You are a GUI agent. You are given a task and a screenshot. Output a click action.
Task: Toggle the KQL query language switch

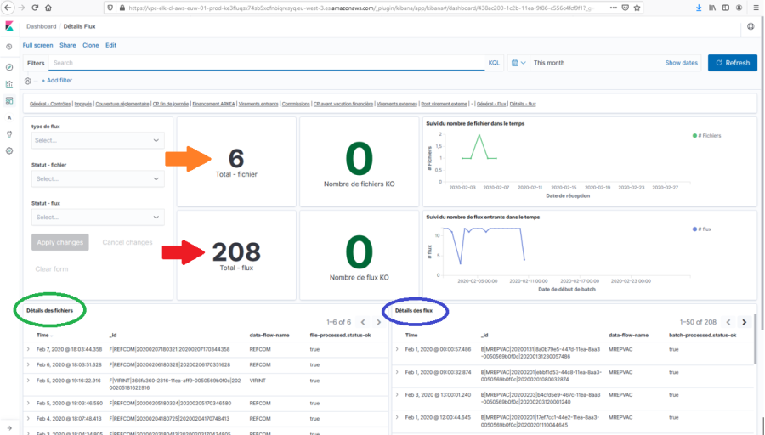[494, 63]
